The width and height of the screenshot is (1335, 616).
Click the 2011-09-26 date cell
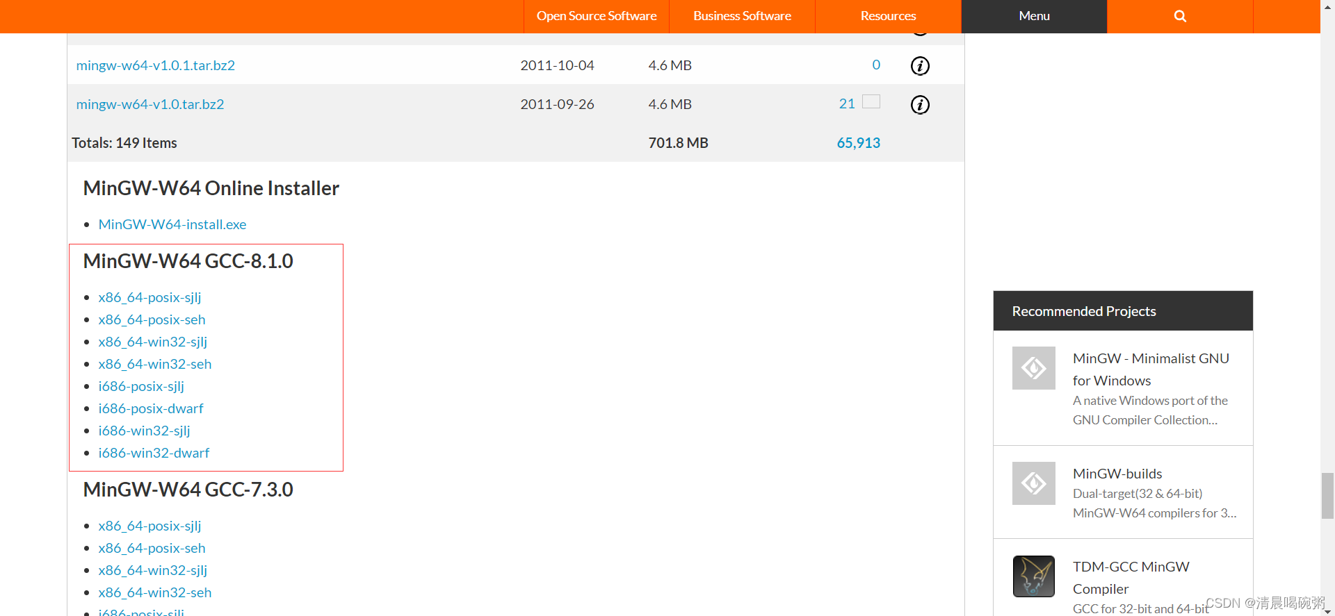click(x=557, y=104)
